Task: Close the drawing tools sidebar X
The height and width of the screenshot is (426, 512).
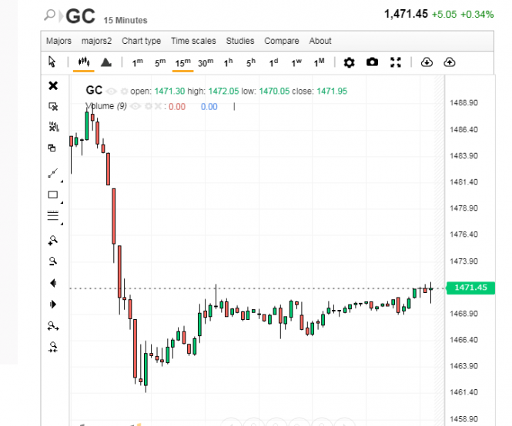Action: (53, 86)
